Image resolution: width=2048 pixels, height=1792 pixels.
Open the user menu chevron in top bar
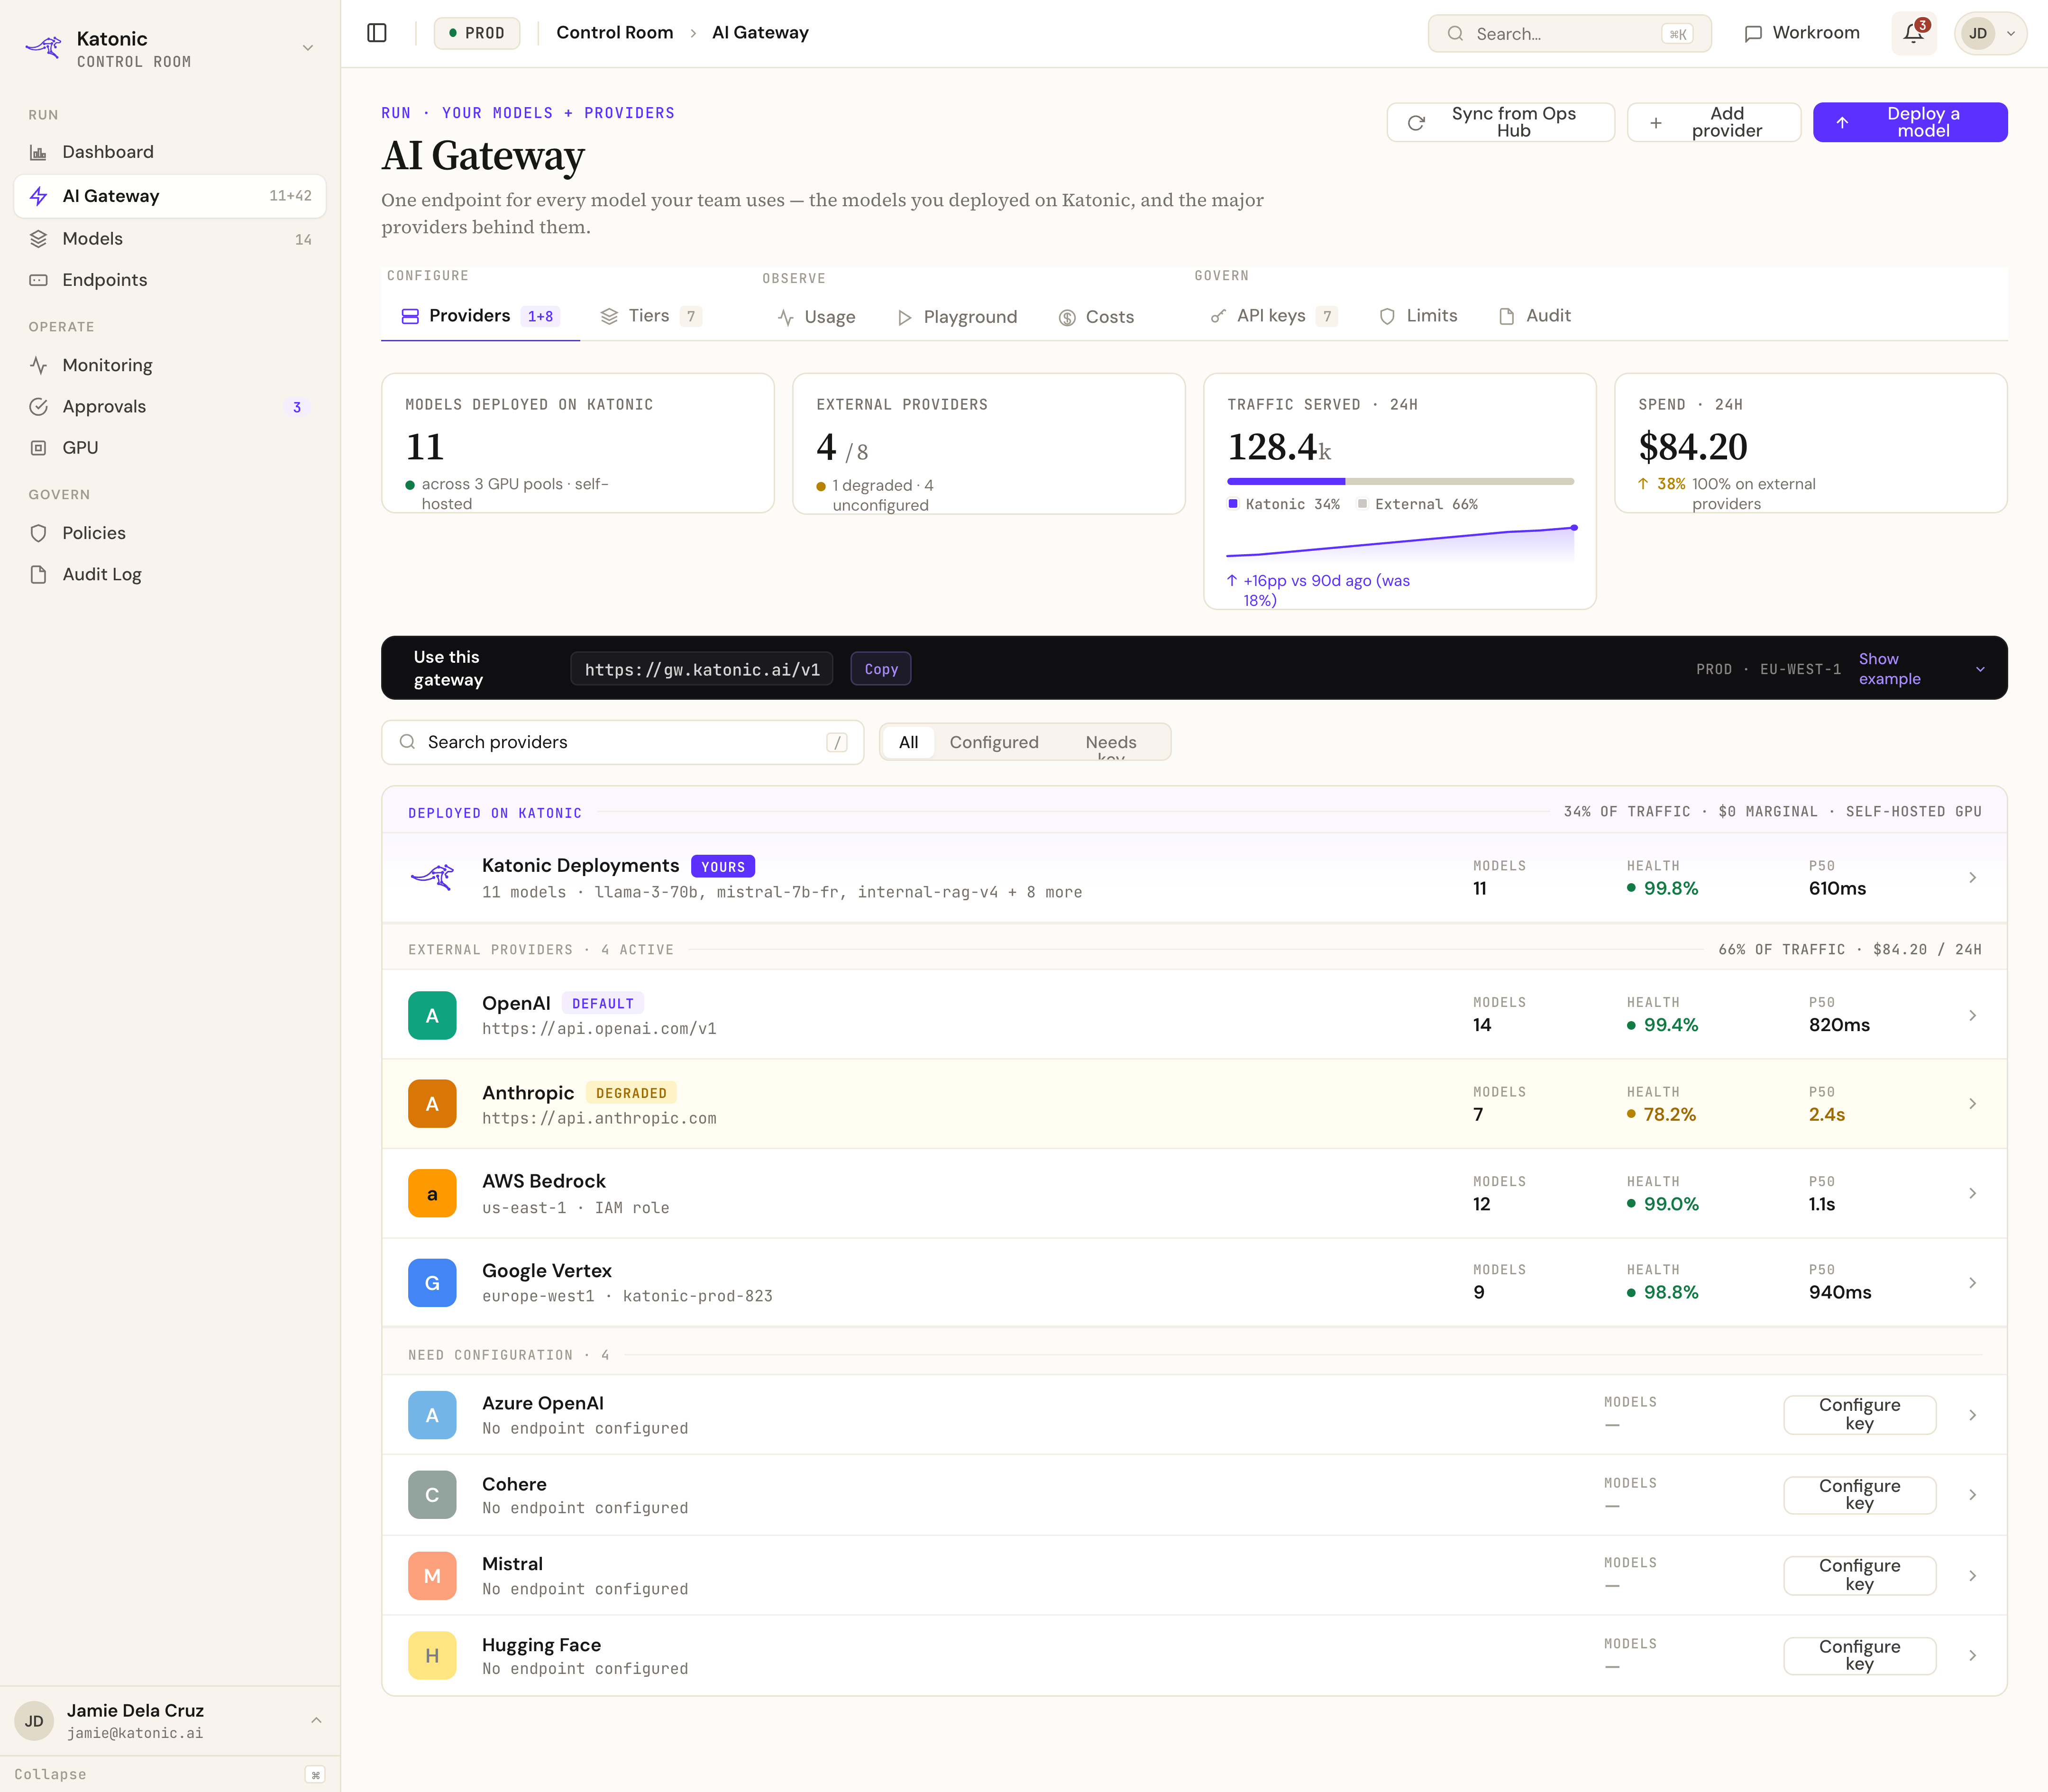click(2011, 33)
